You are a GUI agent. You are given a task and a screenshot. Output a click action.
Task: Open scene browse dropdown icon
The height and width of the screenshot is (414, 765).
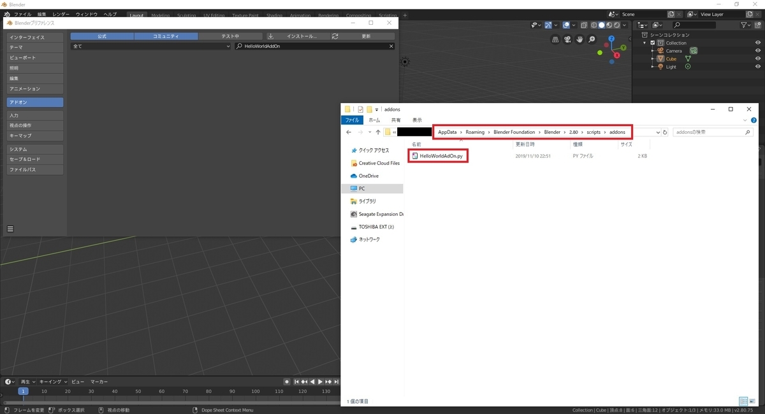[x=613, y=14]
